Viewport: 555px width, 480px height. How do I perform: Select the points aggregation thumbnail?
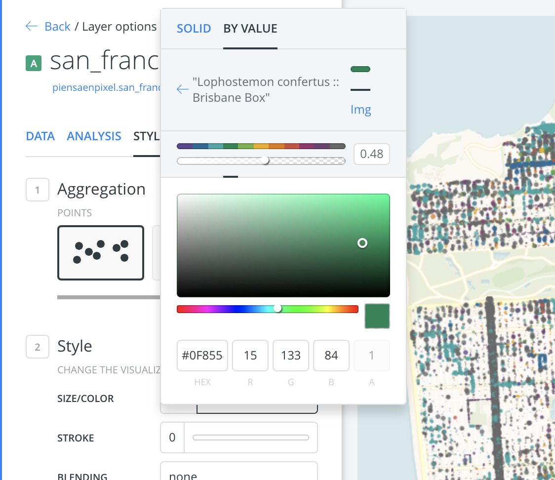[x=101, y=253]
